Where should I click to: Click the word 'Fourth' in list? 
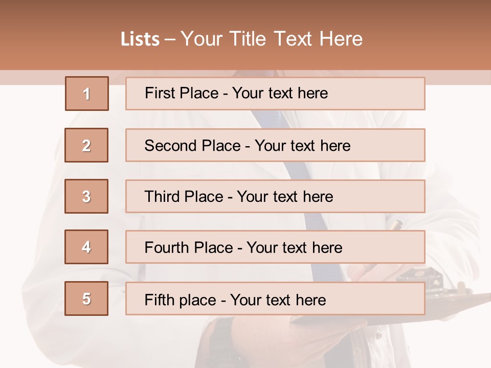click(x=167, y=247)
